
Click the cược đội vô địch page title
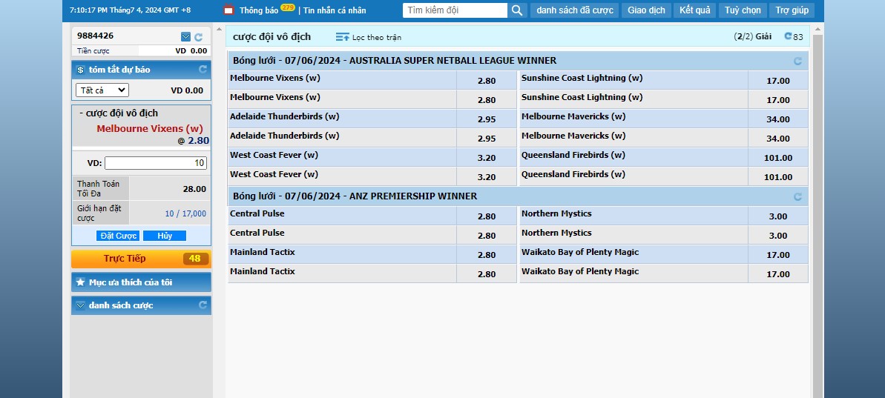pos(272,36)
